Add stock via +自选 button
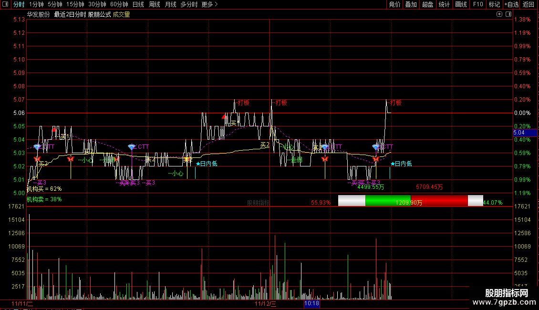 [511, 4]
